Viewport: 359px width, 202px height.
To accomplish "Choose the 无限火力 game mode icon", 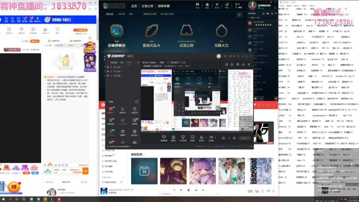I will tap(221, 31).
